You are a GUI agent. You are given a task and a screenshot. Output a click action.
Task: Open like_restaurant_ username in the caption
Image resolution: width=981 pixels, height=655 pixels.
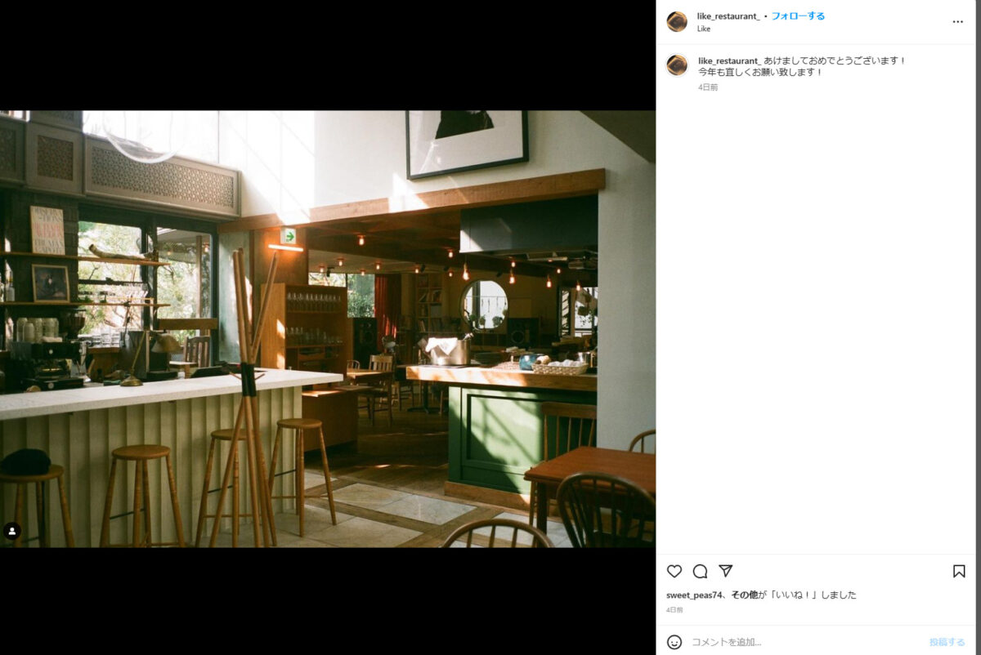pos(729,60)
